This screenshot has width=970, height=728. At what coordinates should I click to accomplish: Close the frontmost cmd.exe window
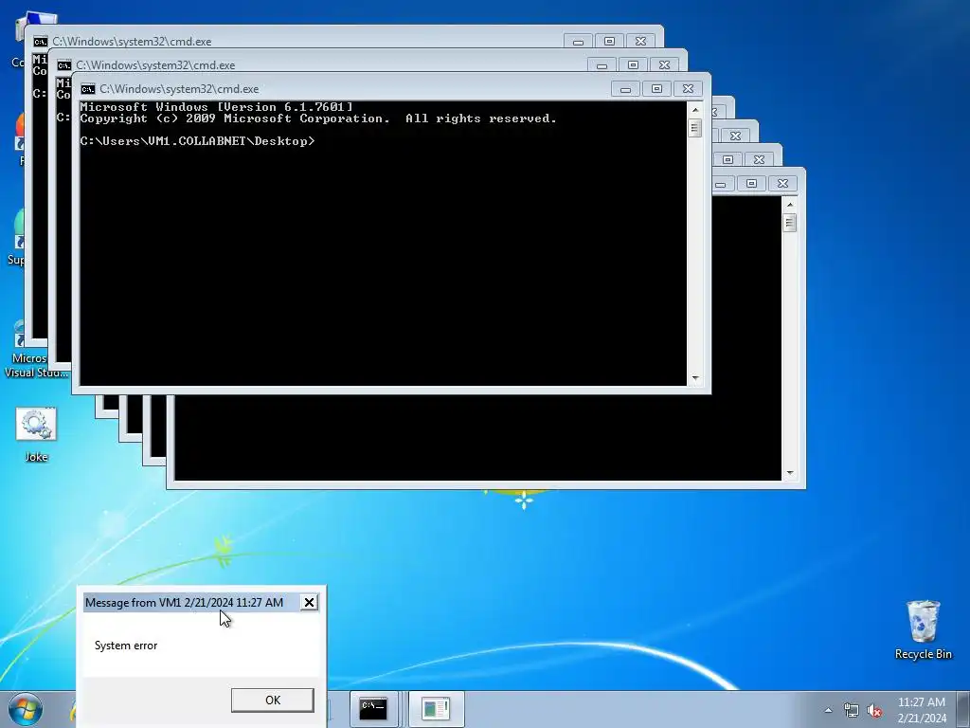[688, 89]
